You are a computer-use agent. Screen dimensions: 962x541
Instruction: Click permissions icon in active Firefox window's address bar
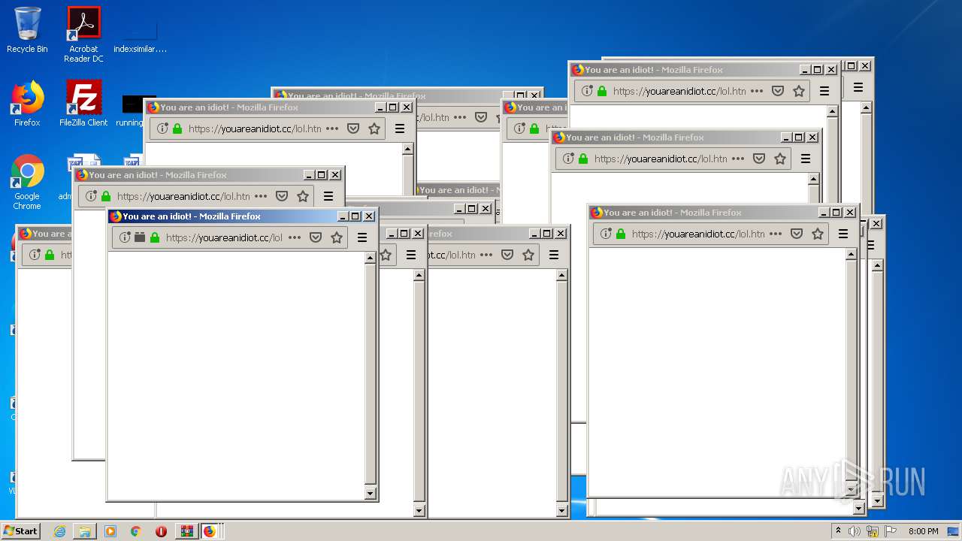[x=140, y=237]
